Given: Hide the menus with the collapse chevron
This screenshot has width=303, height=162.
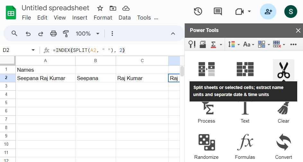Looking at the screenshot, I should click(x=173, y=34).
